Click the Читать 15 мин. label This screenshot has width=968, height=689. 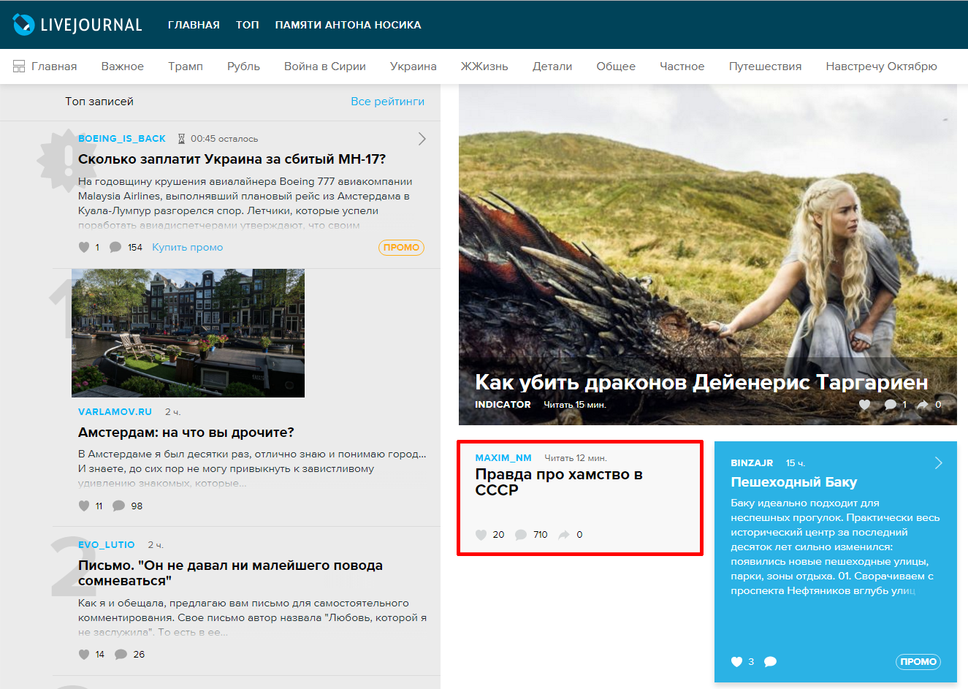pyautogui.click(x=575, y=405)
